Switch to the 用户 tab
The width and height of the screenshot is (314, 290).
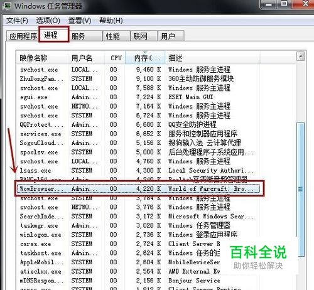point(171,36)
